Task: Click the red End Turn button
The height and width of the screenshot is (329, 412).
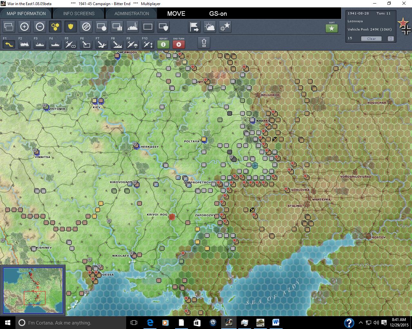Action: coord(179,44)
